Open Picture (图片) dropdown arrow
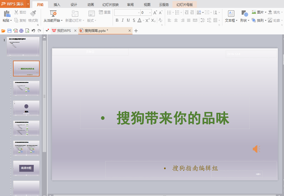This screenshot has width=284, height=196. click(266, 13)
